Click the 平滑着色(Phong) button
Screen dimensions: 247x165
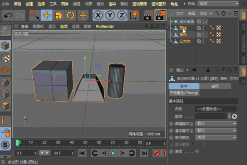184,93
